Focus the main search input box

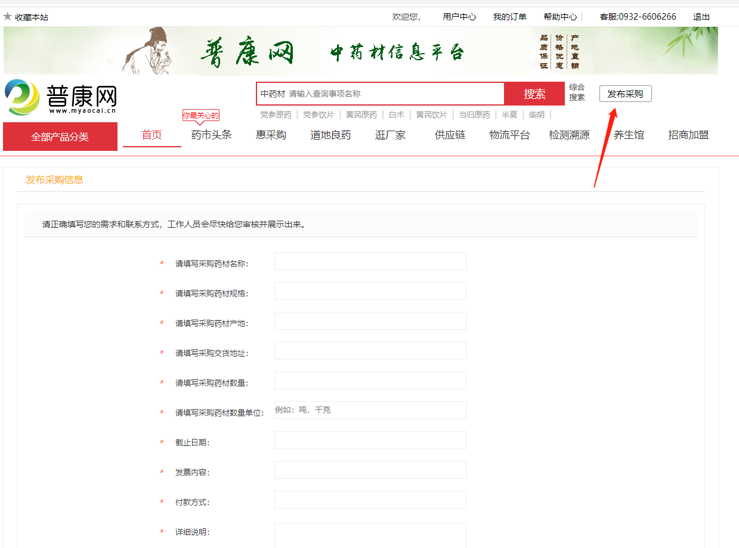394,94
